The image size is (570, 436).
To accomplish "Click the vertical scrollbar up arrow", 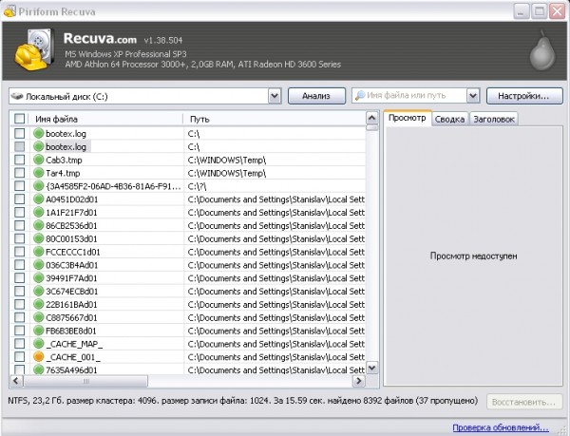I will point(371,118).
